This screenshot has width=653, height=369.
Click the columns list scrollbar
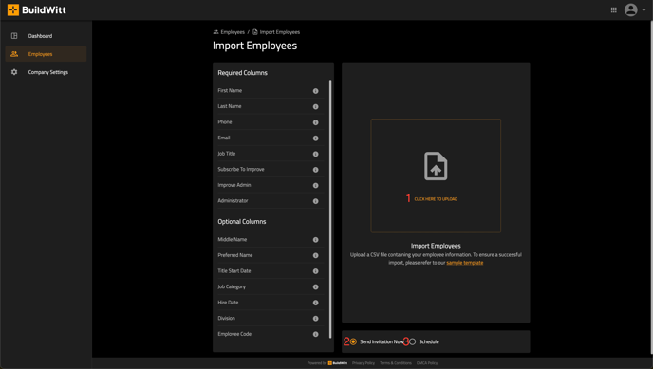tap(330, 209)
